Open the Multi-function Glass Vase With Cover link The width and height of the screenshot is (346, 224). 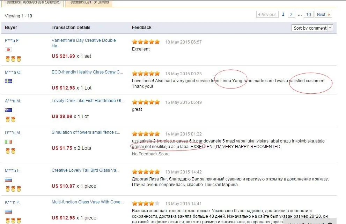pyautogui.click(x=88, y=202)
